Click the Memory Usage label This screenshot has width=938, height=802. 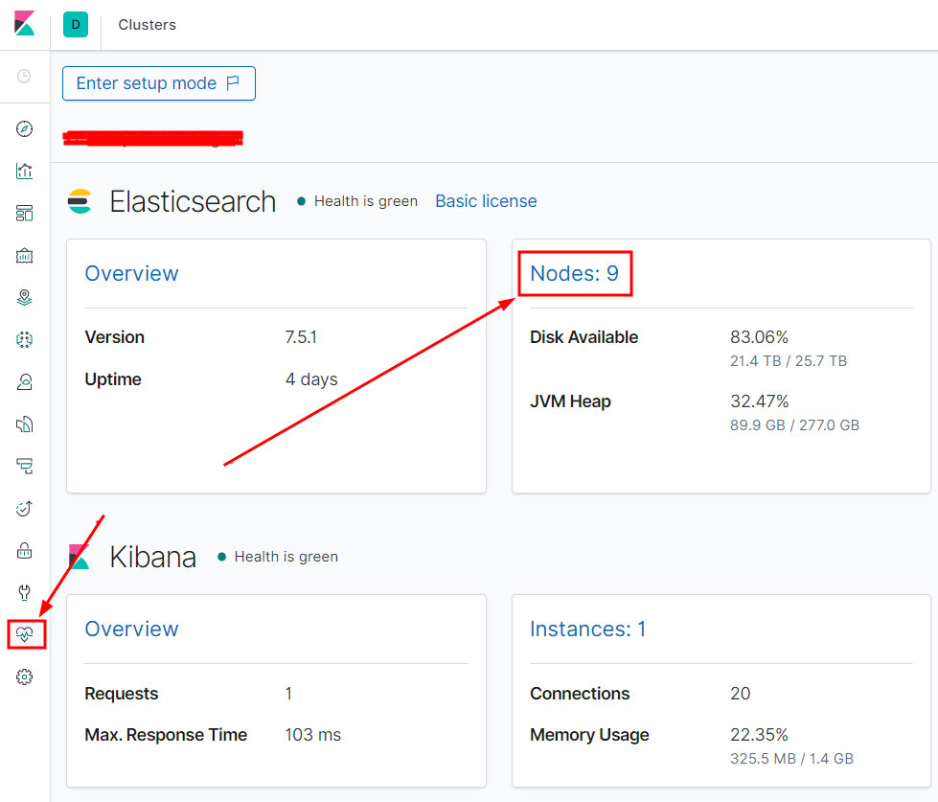point(589,734)
